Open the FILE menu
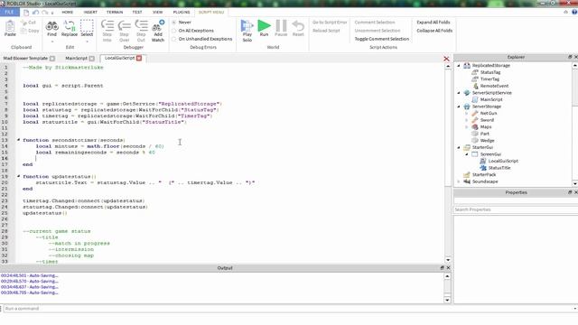 click(x=10, y=12)
